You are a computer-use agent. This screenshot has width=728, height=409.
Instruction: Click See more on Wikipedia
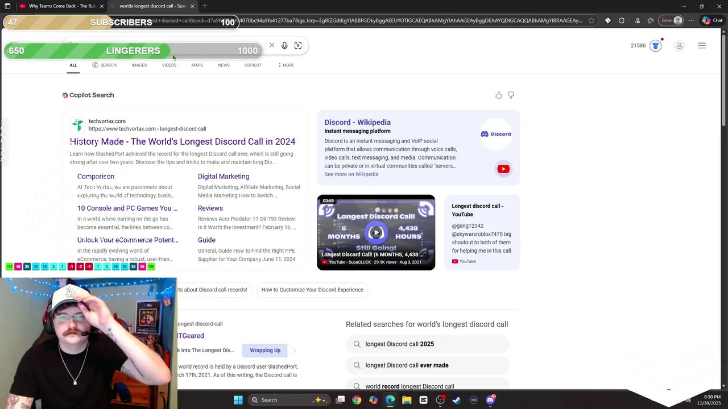[x=351, y=174]
